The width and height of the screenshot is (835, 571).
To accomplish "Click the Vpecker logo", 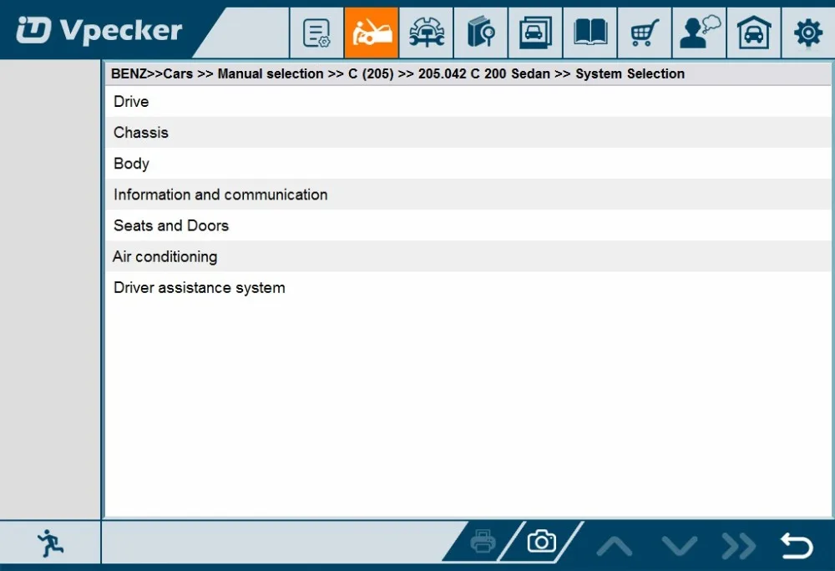I will tap(99, 30).
